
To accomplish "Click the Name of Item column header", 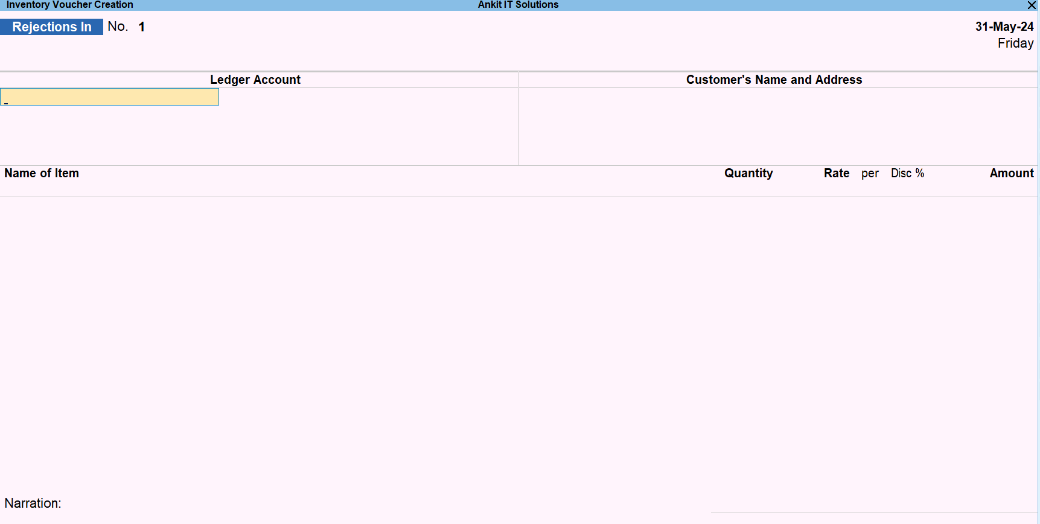I will pyautogui.click(x=42, y=173).
